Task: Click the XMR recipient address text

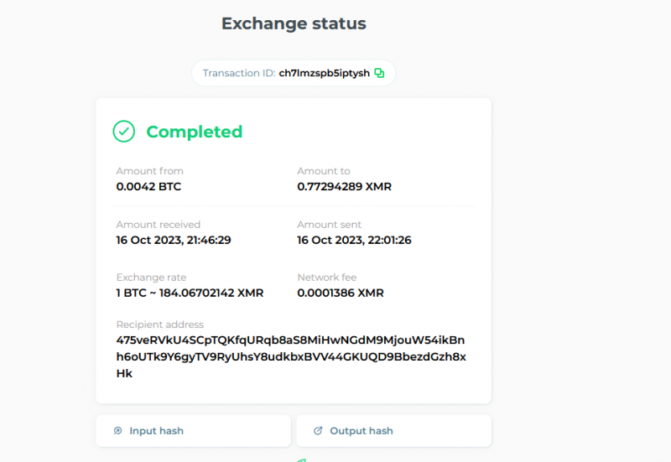Action: pos(291,357)
